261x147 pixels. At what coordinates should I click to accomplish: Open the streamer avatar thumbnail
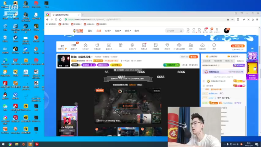[x=64, y=61]
